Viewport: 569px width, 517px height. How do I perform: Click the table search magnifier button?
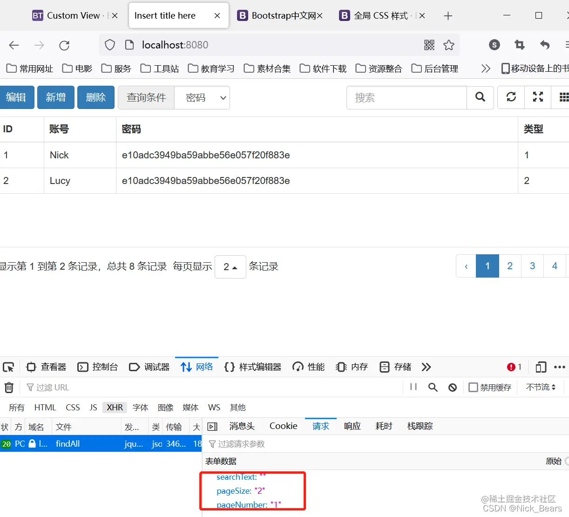480,97
